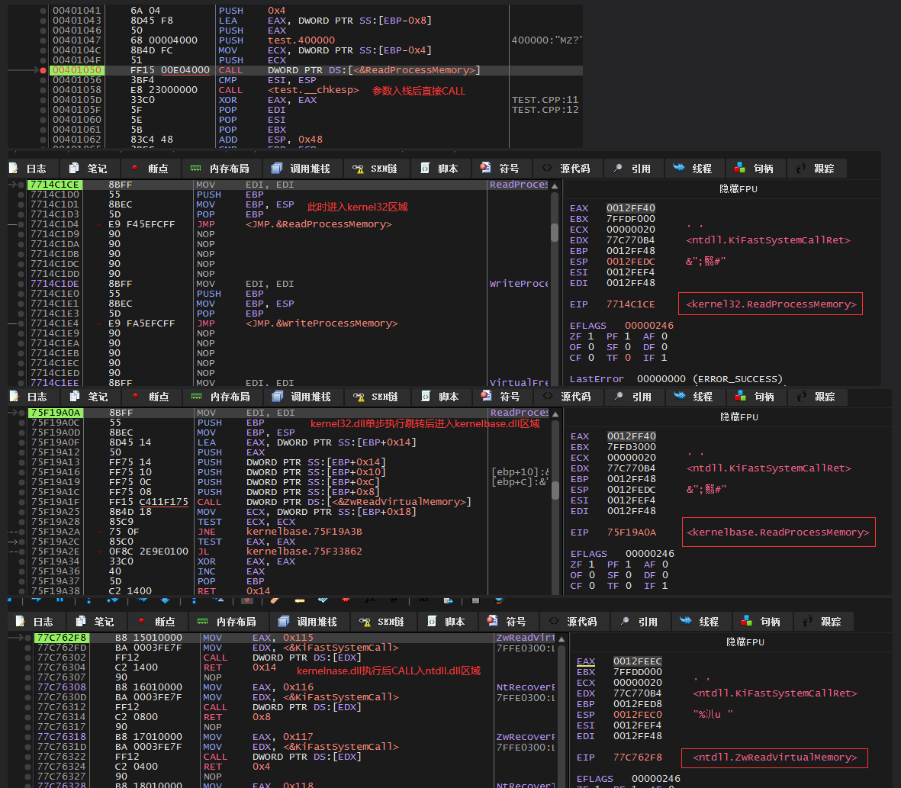This screenshot has width=901, height=788.
Task: Click the 调用堆栈 icon above the 77C762F8 disassembly
Action: click(283, 622)
